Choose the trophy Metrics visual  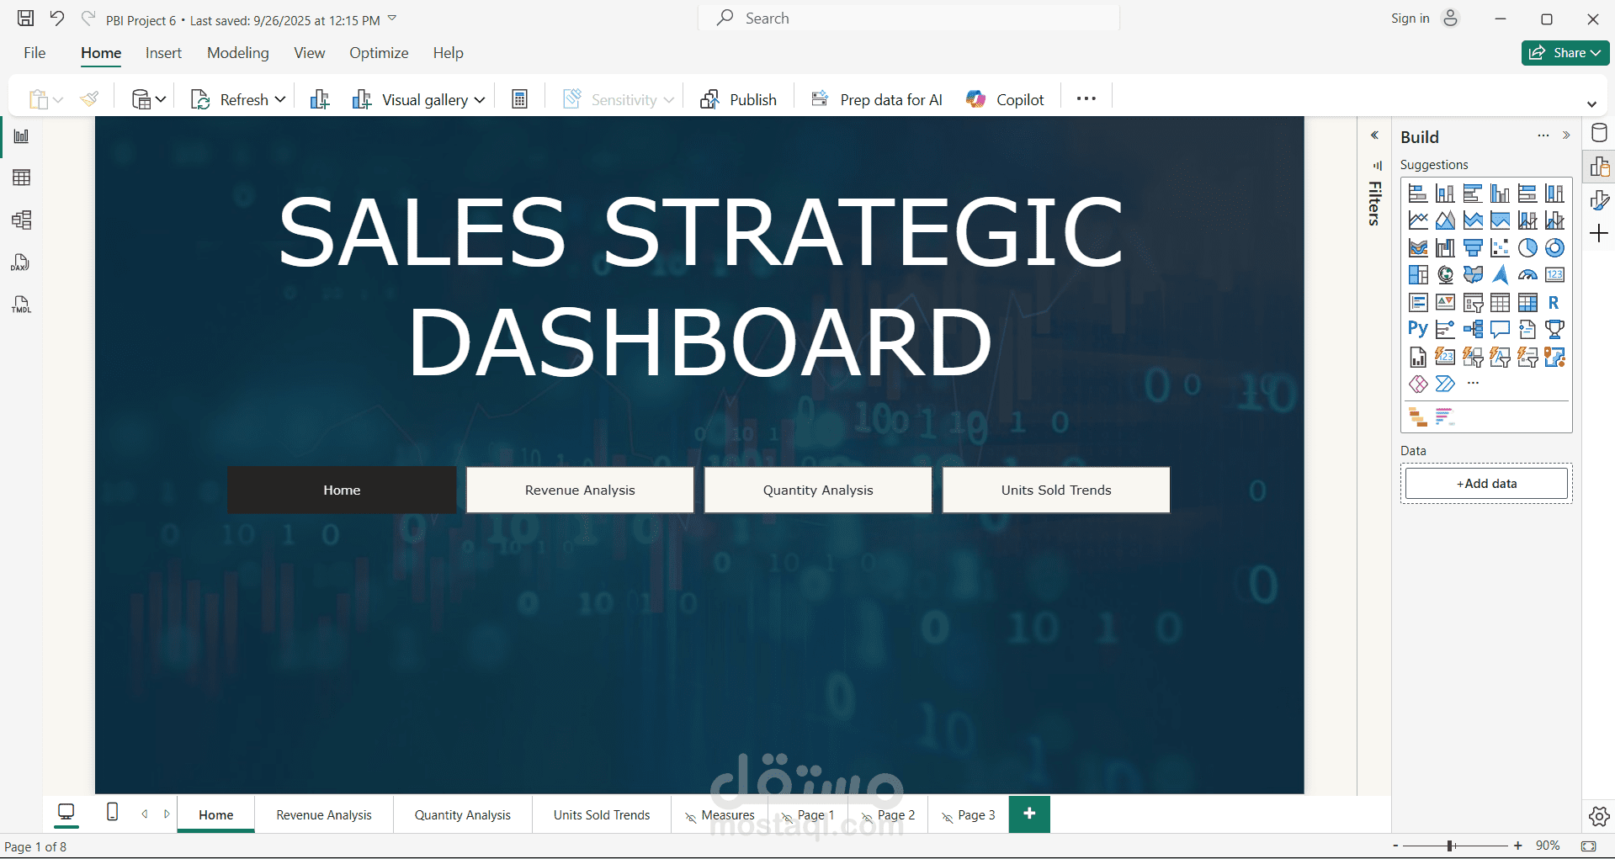click(x=1554, y=330)
